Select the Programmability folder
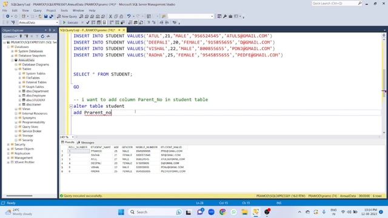The width and height of the screenshot is (388, 218). click(x=33, y=122)
